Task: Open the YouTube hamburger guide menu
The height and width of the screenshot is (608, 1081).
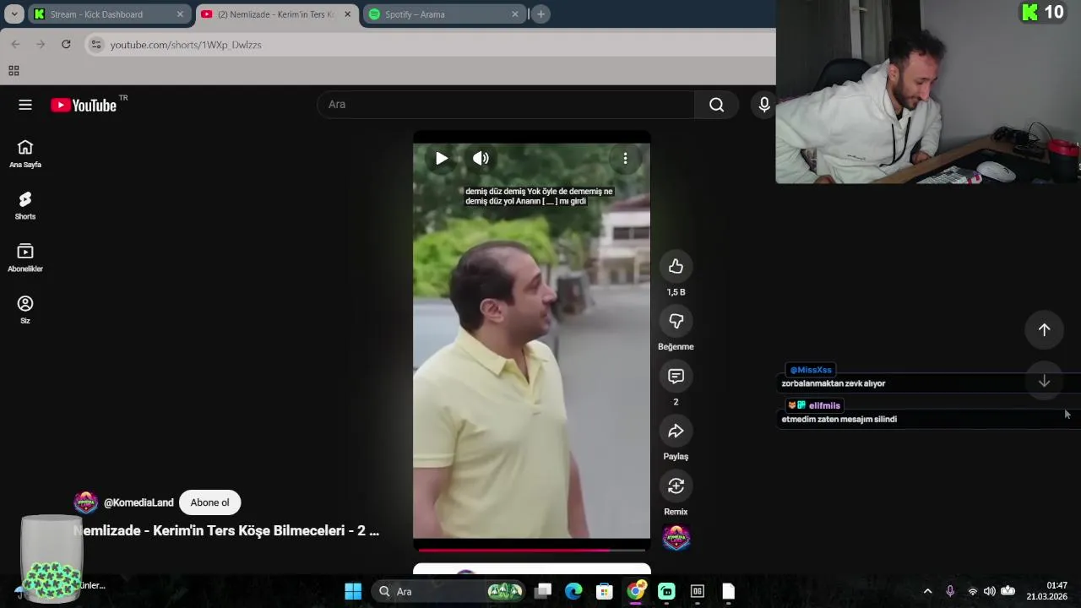Action: [x=25, y=105]
